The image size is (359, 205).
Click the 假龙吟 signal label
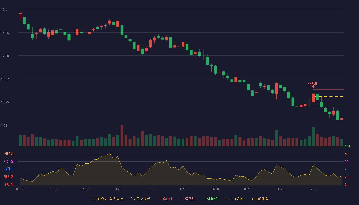coord(313,84)
